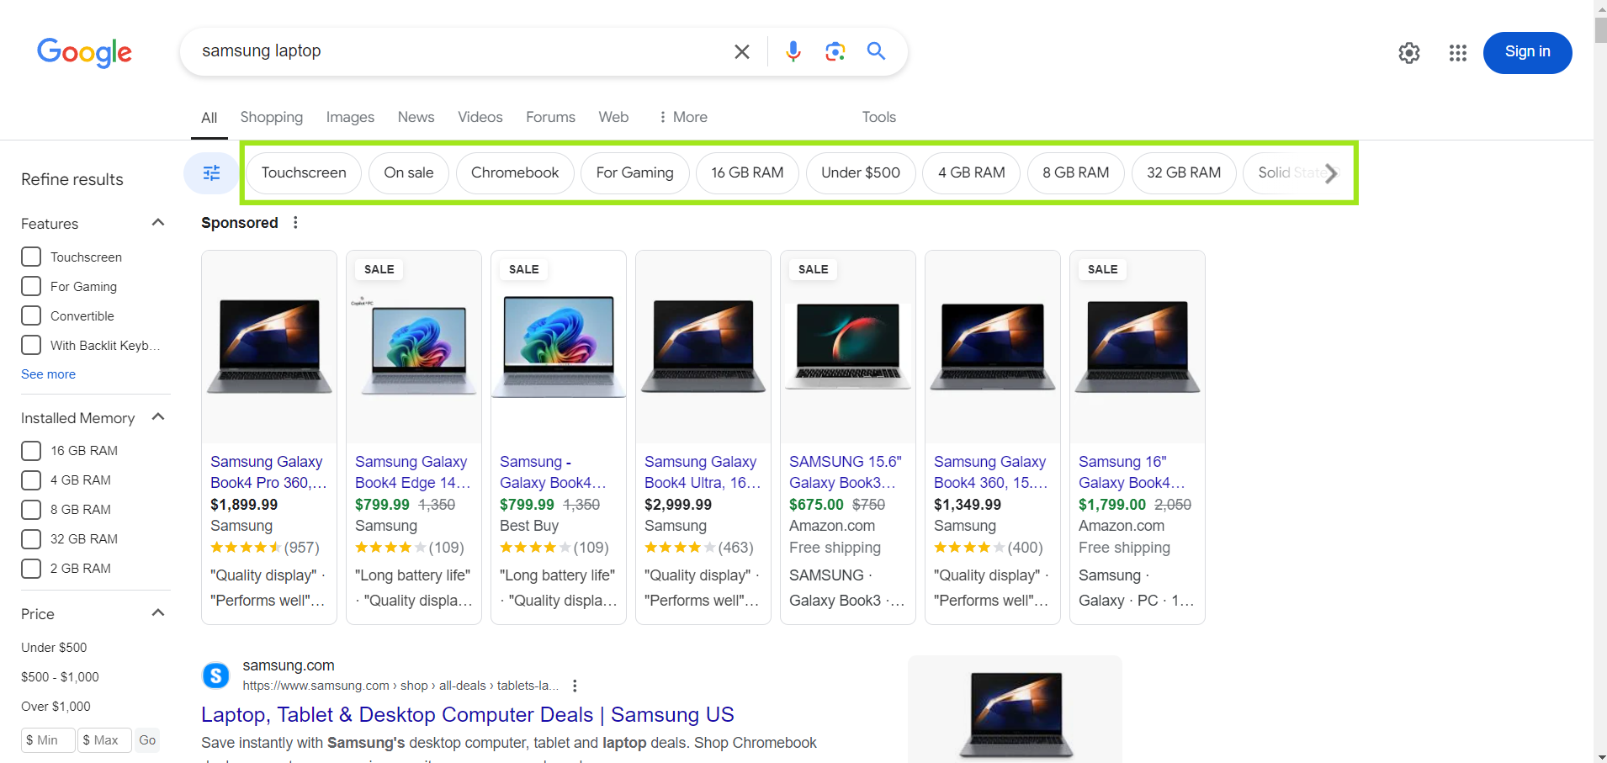Filter by $500 - $1,000 price range
Screen dimensions: 1607x763
[60, 677]
